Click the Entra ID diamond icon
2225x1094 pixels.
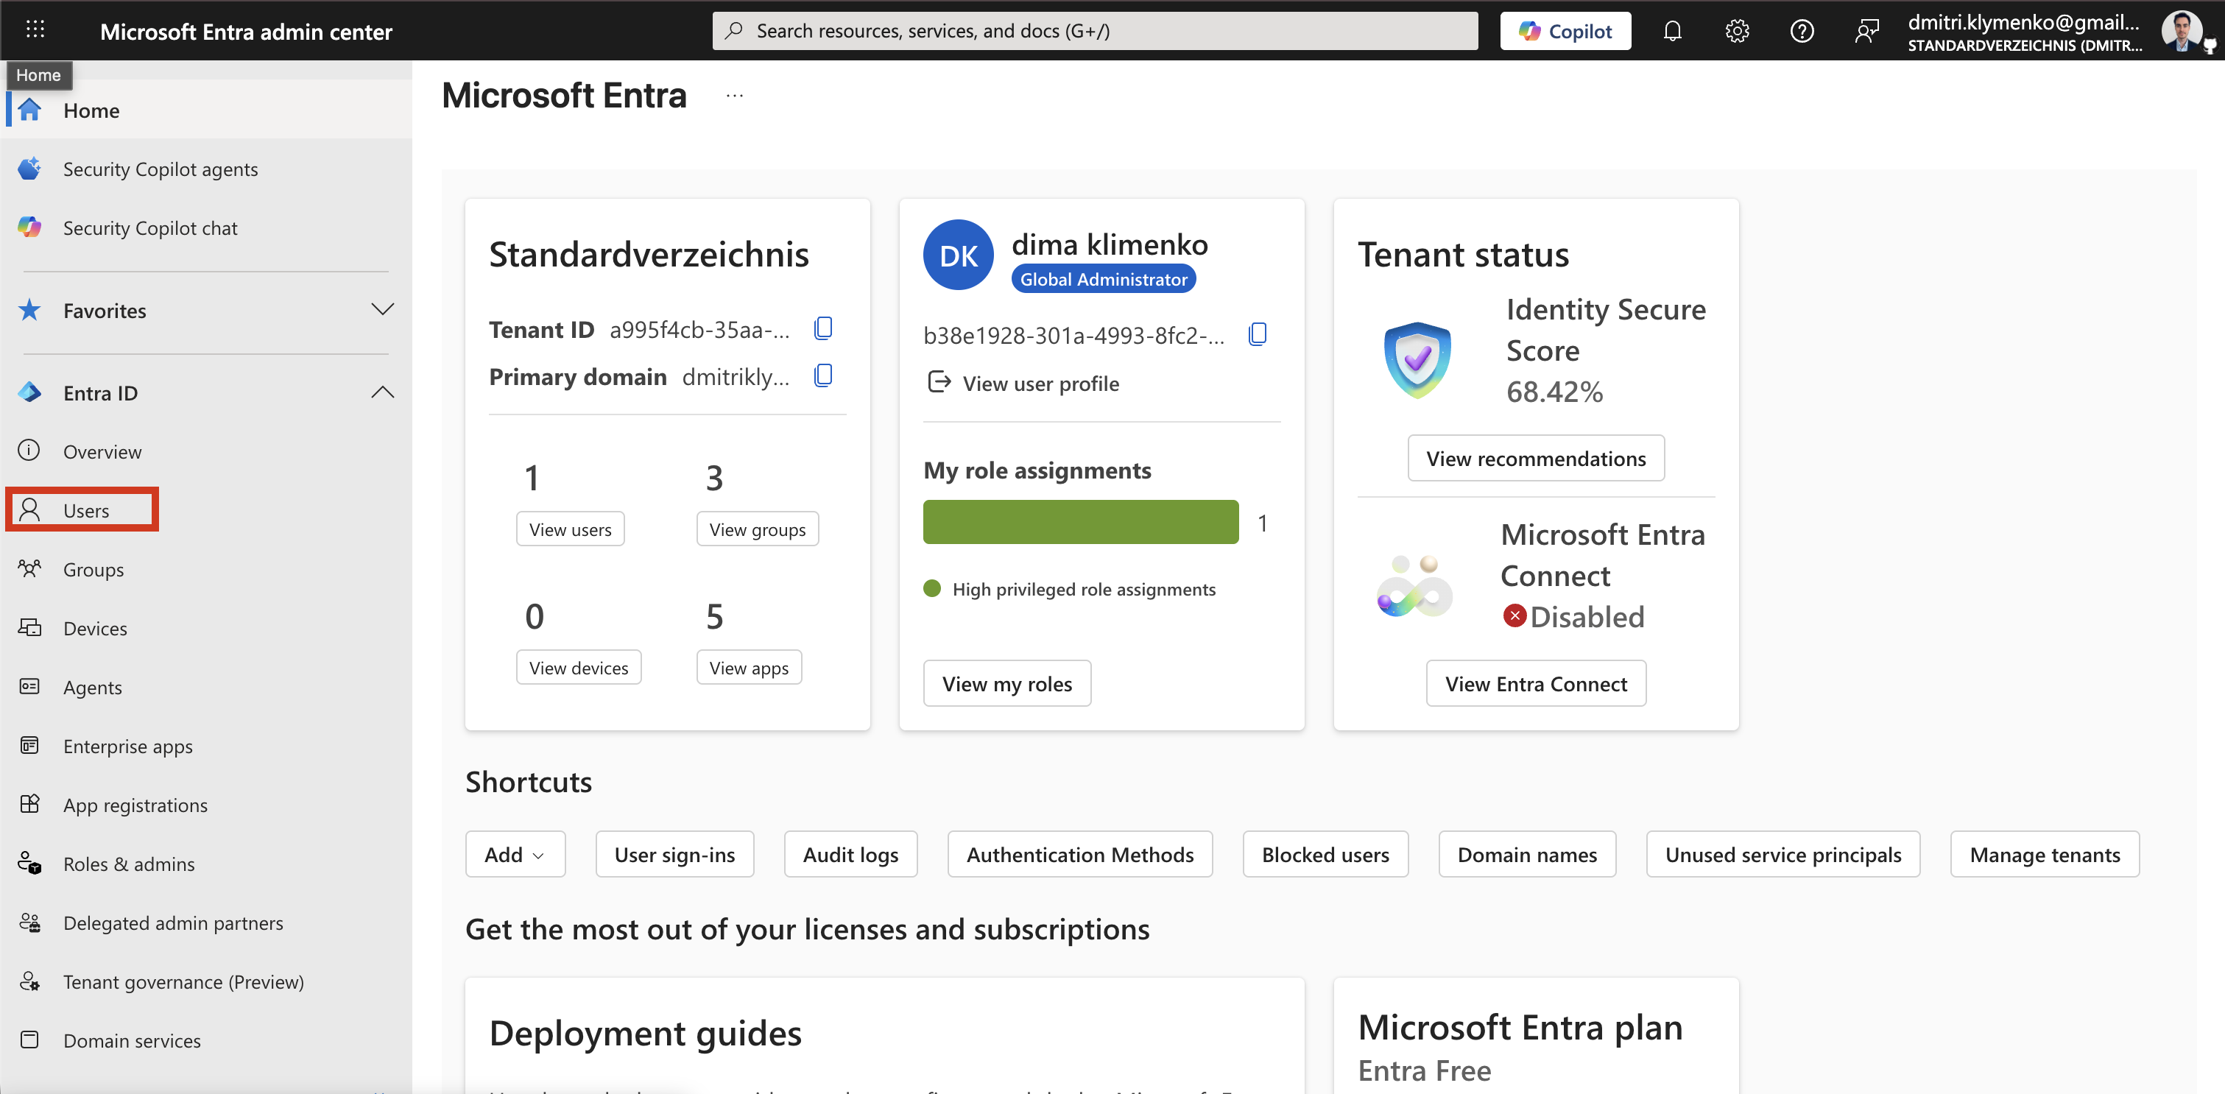tap(29, 393)
